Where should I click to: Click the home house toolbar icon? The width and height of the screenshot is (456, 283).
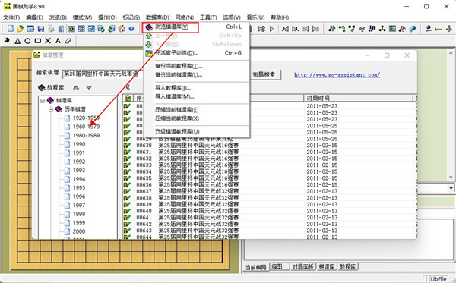[x=122, y=28]
